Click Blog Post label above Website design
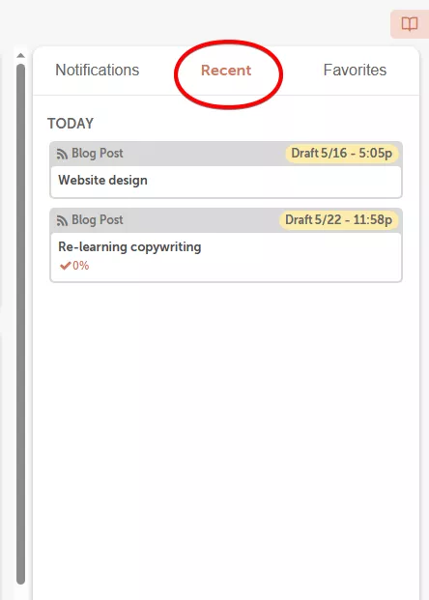The height and width of the screenshot is (600, 429). point(98,154)
